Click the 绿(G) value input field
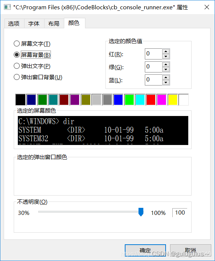This screenshot has height=261, width=215. pos(153,67)
